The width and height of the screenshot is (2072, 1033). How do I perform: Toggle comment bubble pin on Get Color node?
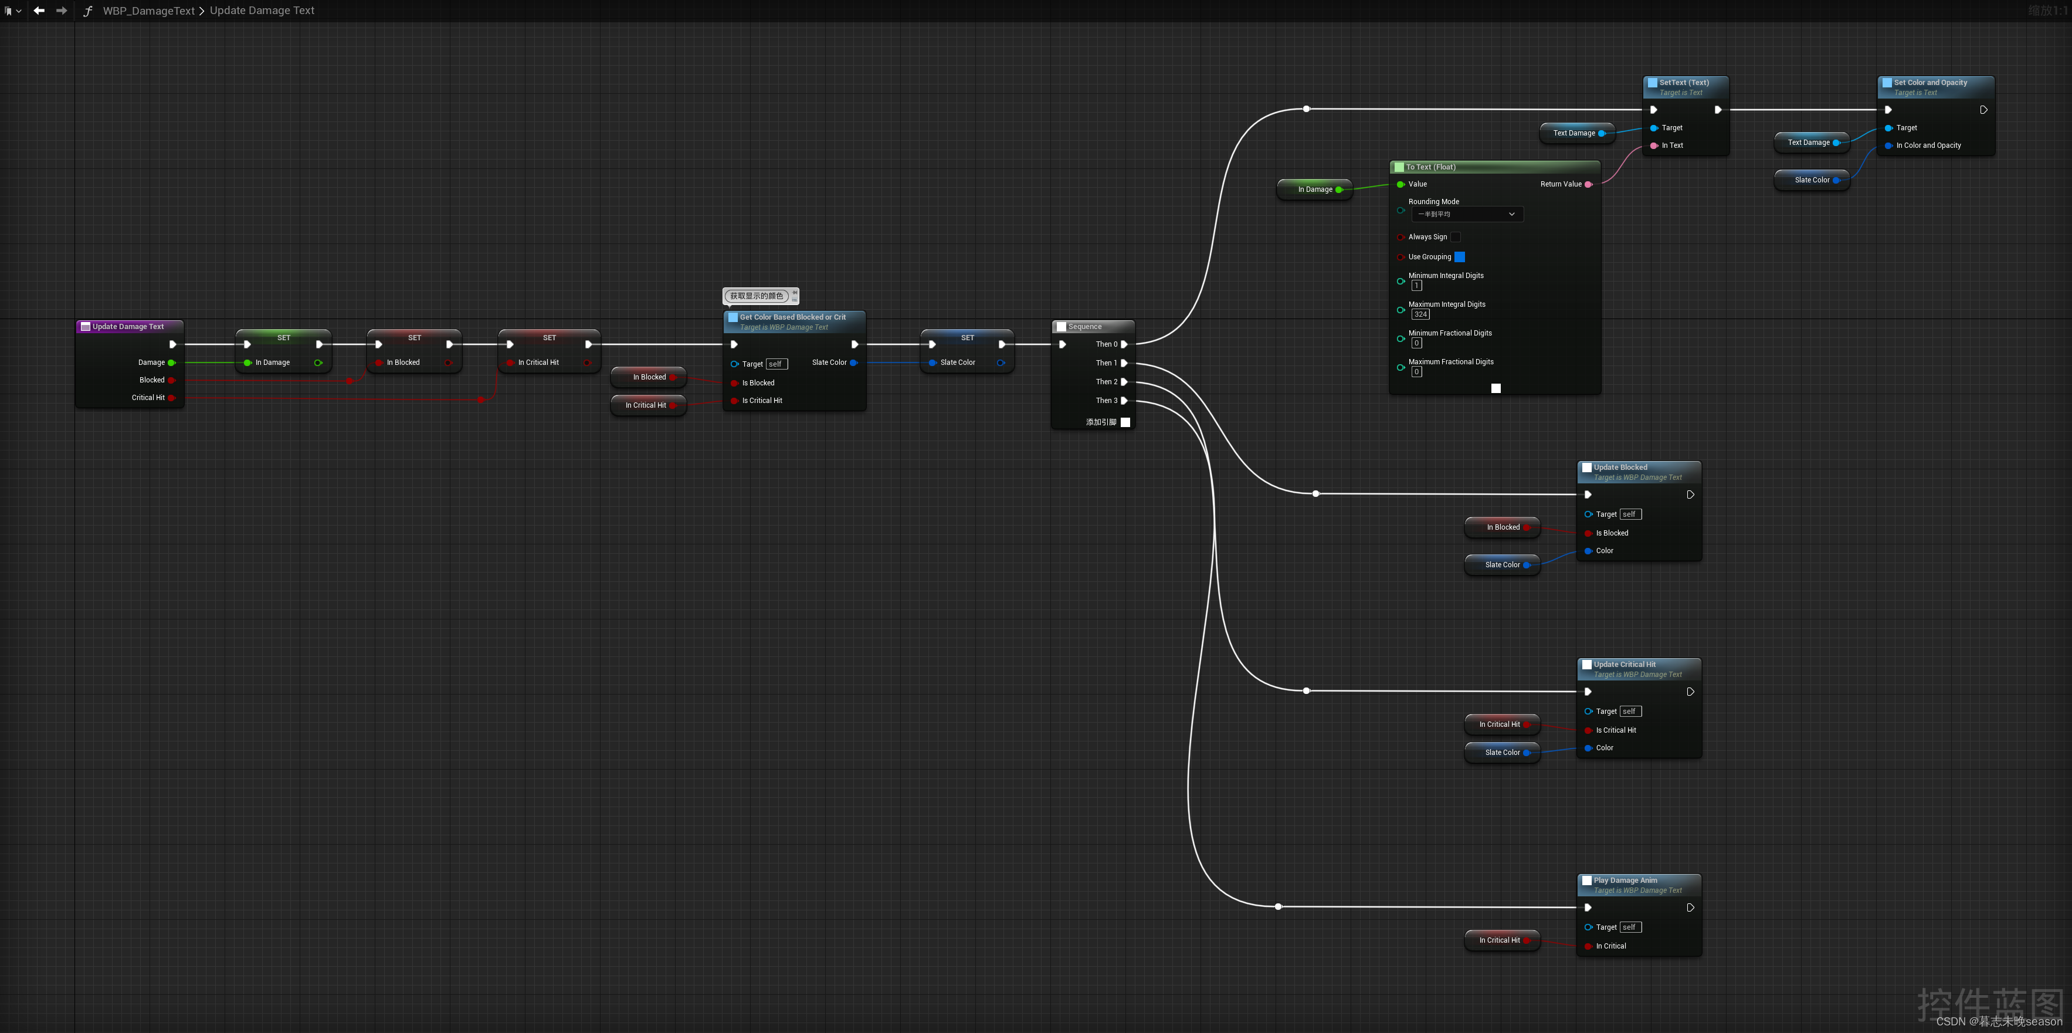pos(795,292)
